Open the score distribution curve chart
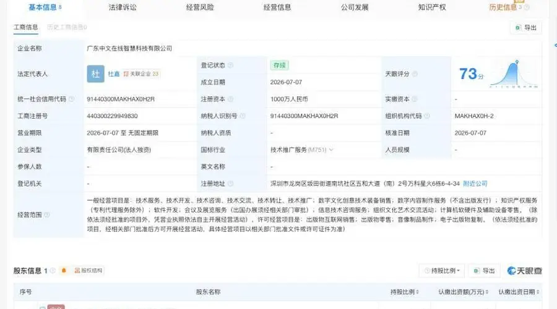The width and height of the screenshot is (557, 309). pyautogui.click(x=514, y=74)
